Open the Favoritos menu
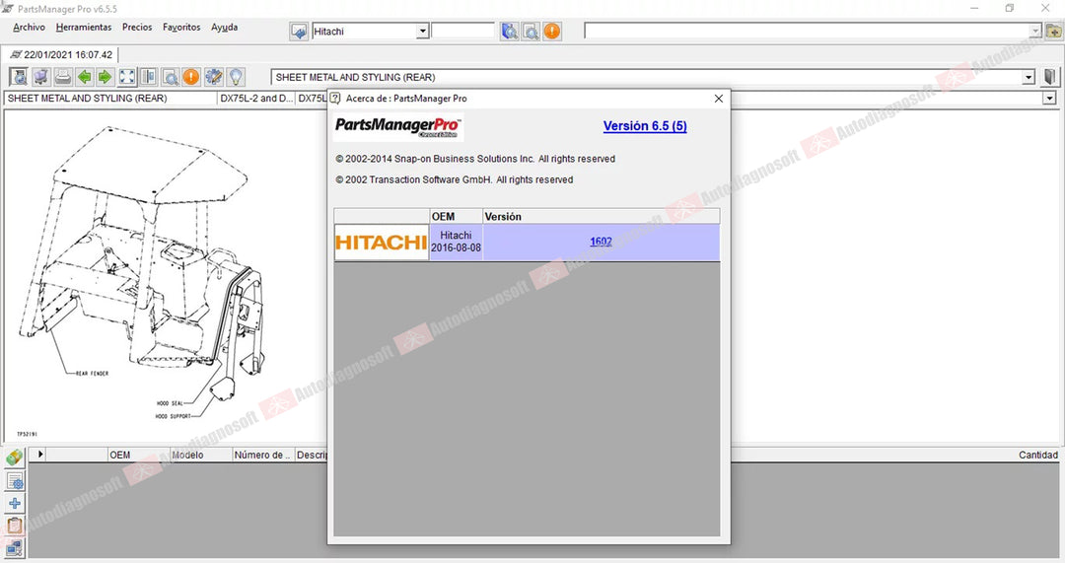The width and height of the screenshot is (1065, 563). click(181, 28)
